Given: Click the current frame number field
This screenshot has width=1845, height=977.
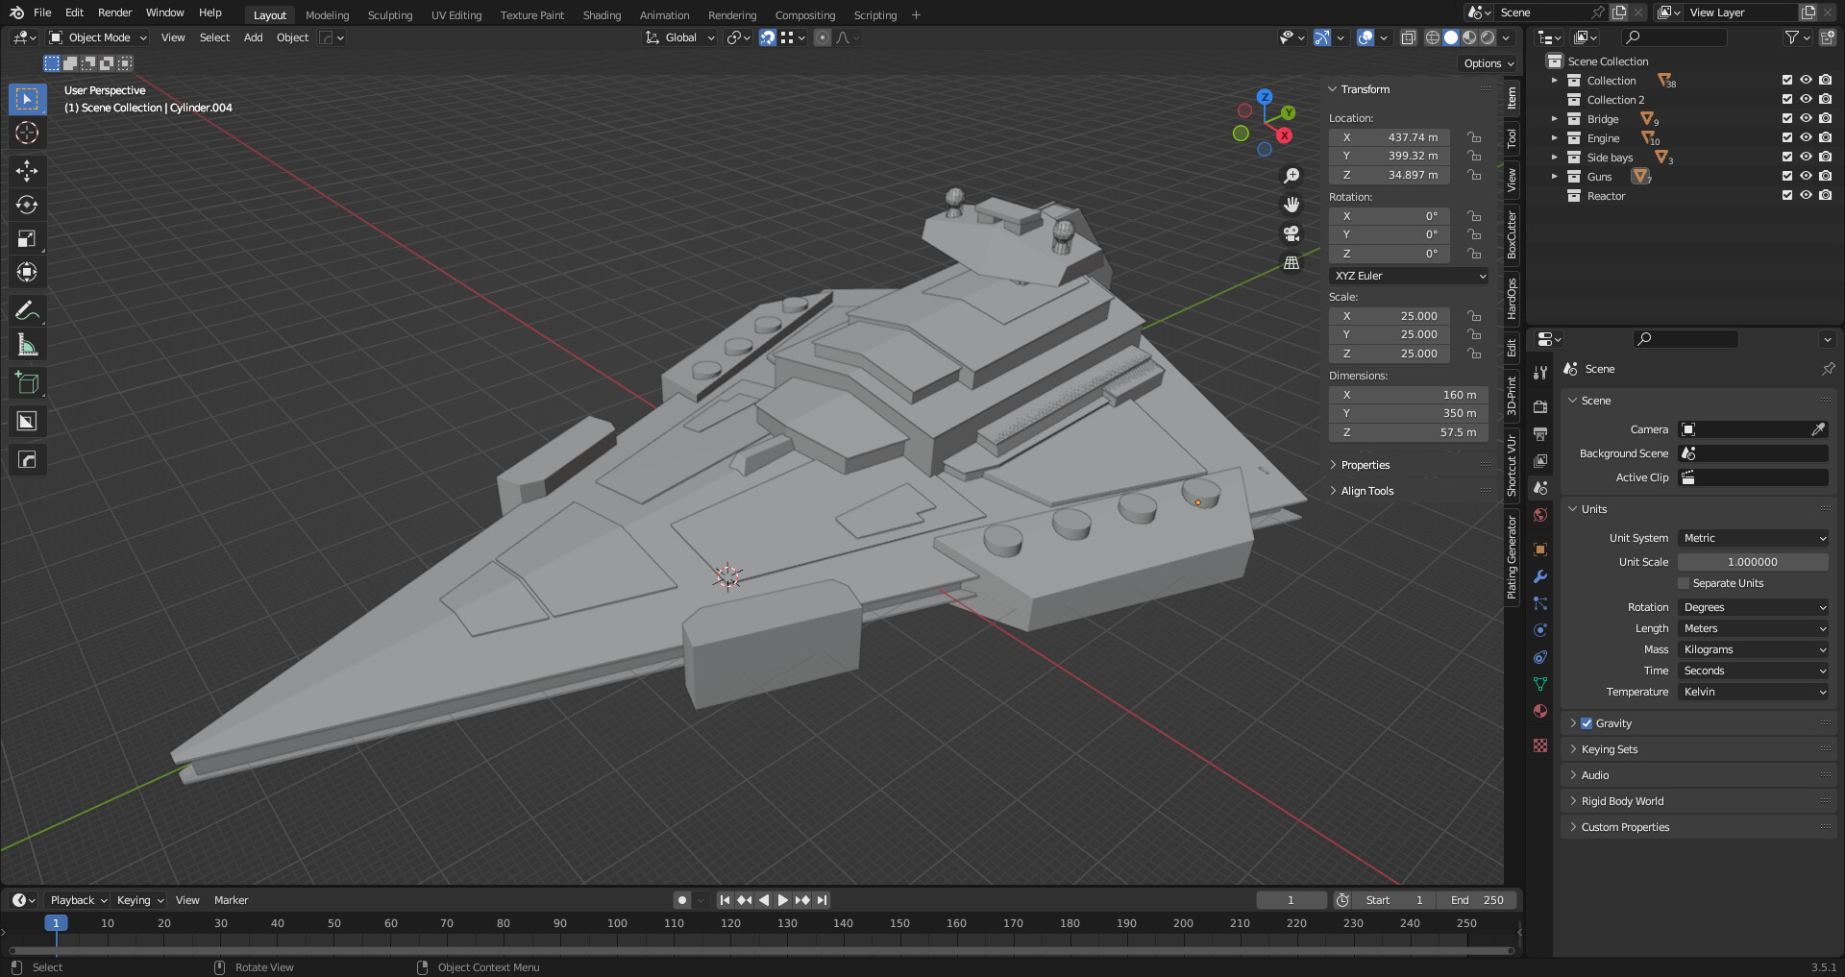Looking at the screenshot, I should pos(1291,900).
